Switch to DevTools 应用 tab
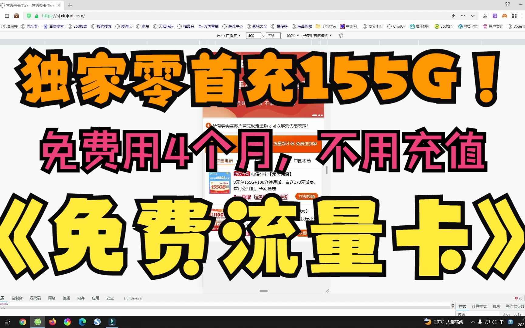 95,298
